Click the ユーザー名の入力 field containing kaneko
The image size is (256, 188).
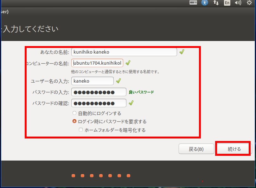click(x=93, y=81)
